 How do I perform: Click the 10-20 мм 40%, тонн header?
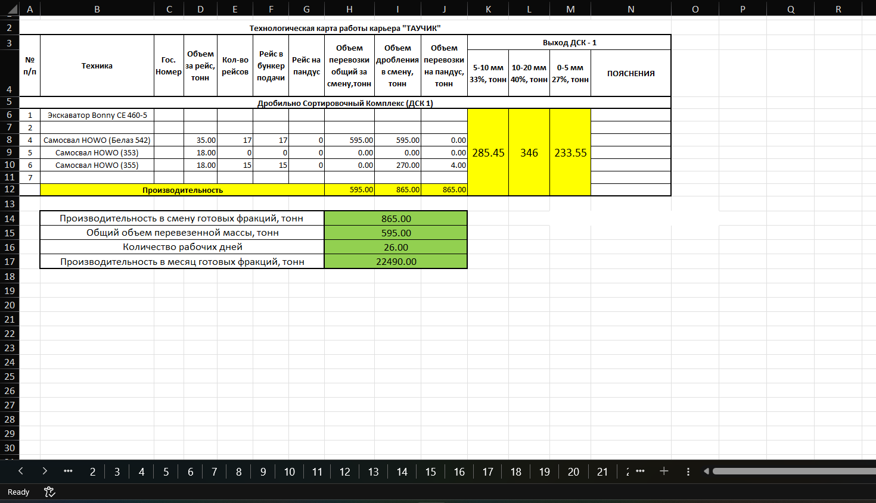[x=529, y=73]
